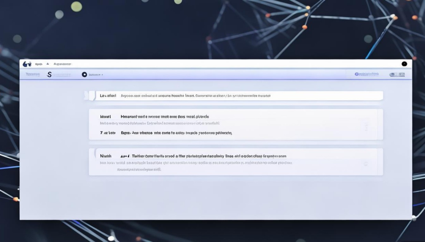
Task: Click the black circle icon at top right
Action: click(404, 64)
